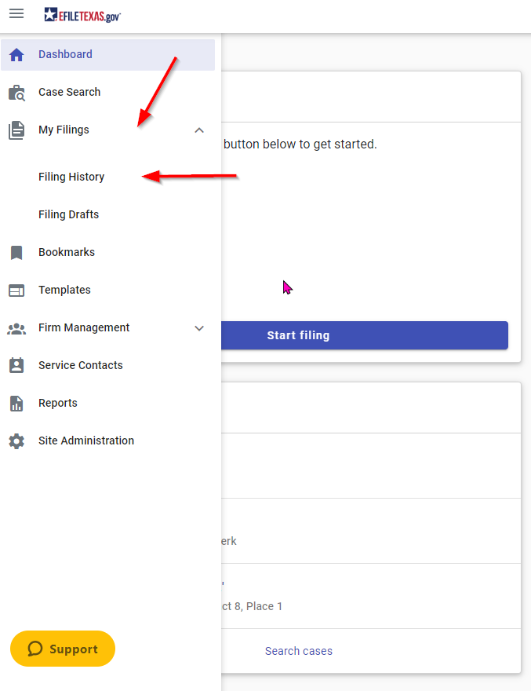Click the Service Contacts badge icon
The height and width of the screenshot is (691, 531).
(x=16, y=365)
